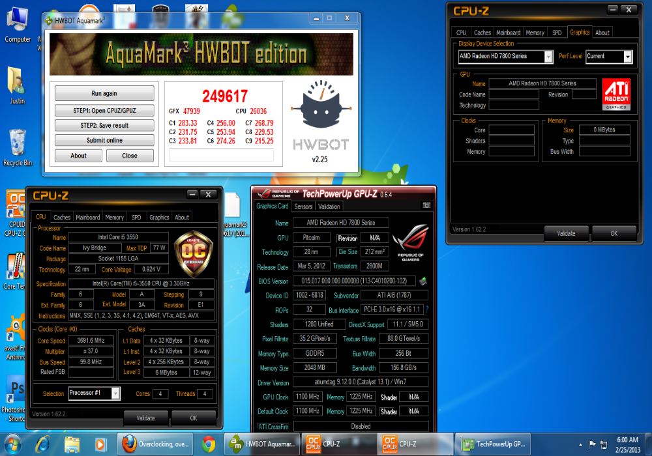Open Windows Explorer from taskbar
The width and height of the screenshot is (652, 456).
72,444
